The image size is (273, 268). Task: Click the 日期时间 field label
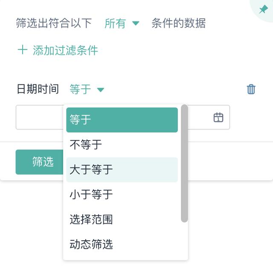point(38,89)
